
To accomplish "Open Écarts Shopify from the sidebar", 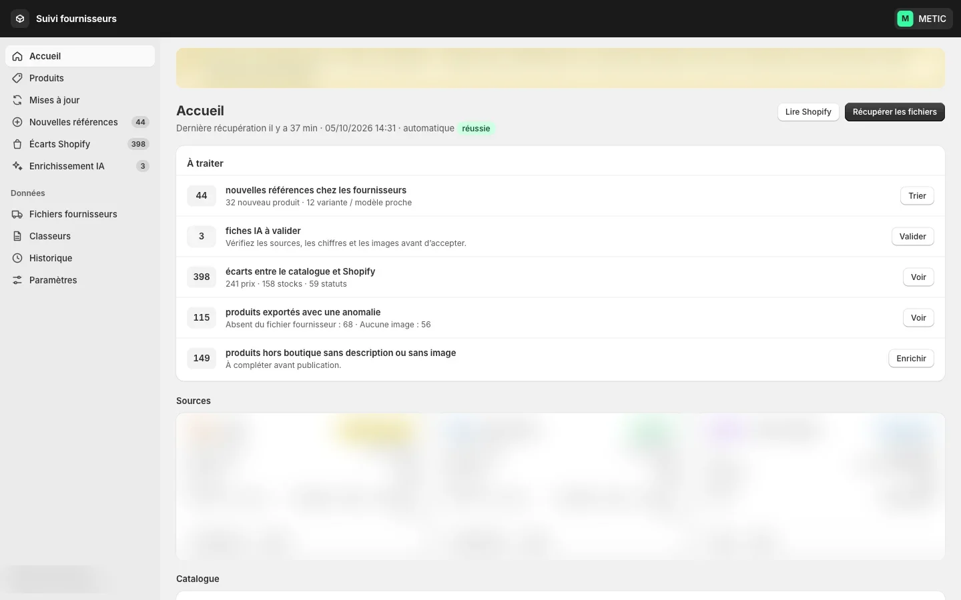I will 80,144.
